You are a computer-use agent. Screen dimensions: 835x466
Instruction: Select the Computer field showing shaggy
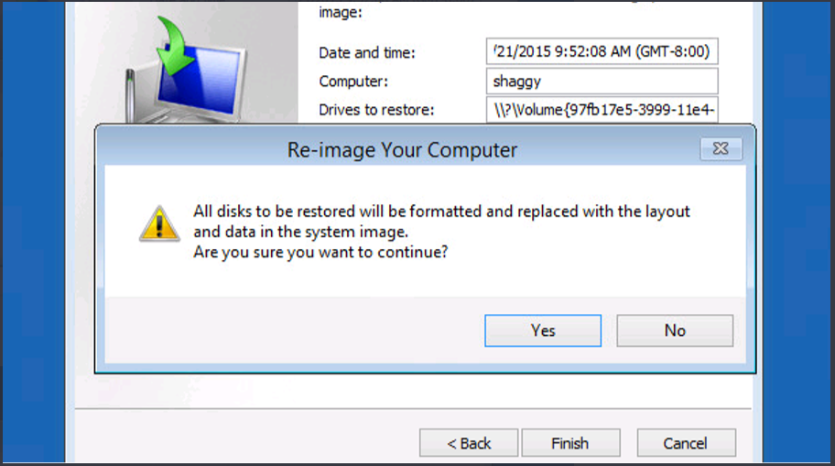tap(602, 81)
